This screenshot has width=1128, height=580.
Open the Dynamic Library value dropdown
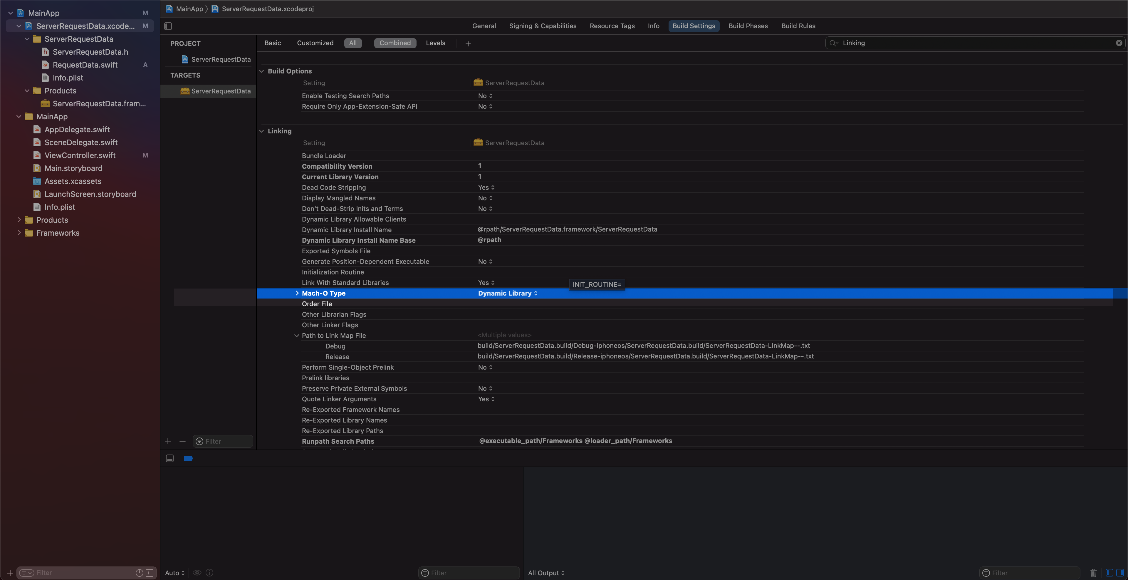coord(508,293)
